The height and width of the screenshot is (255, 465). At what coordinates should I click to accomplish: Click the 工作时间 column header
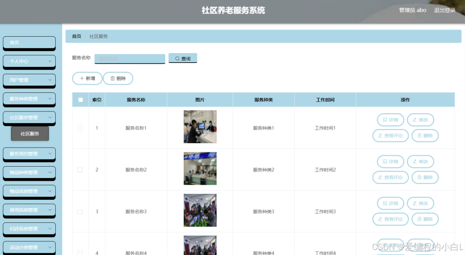point(325,100)
